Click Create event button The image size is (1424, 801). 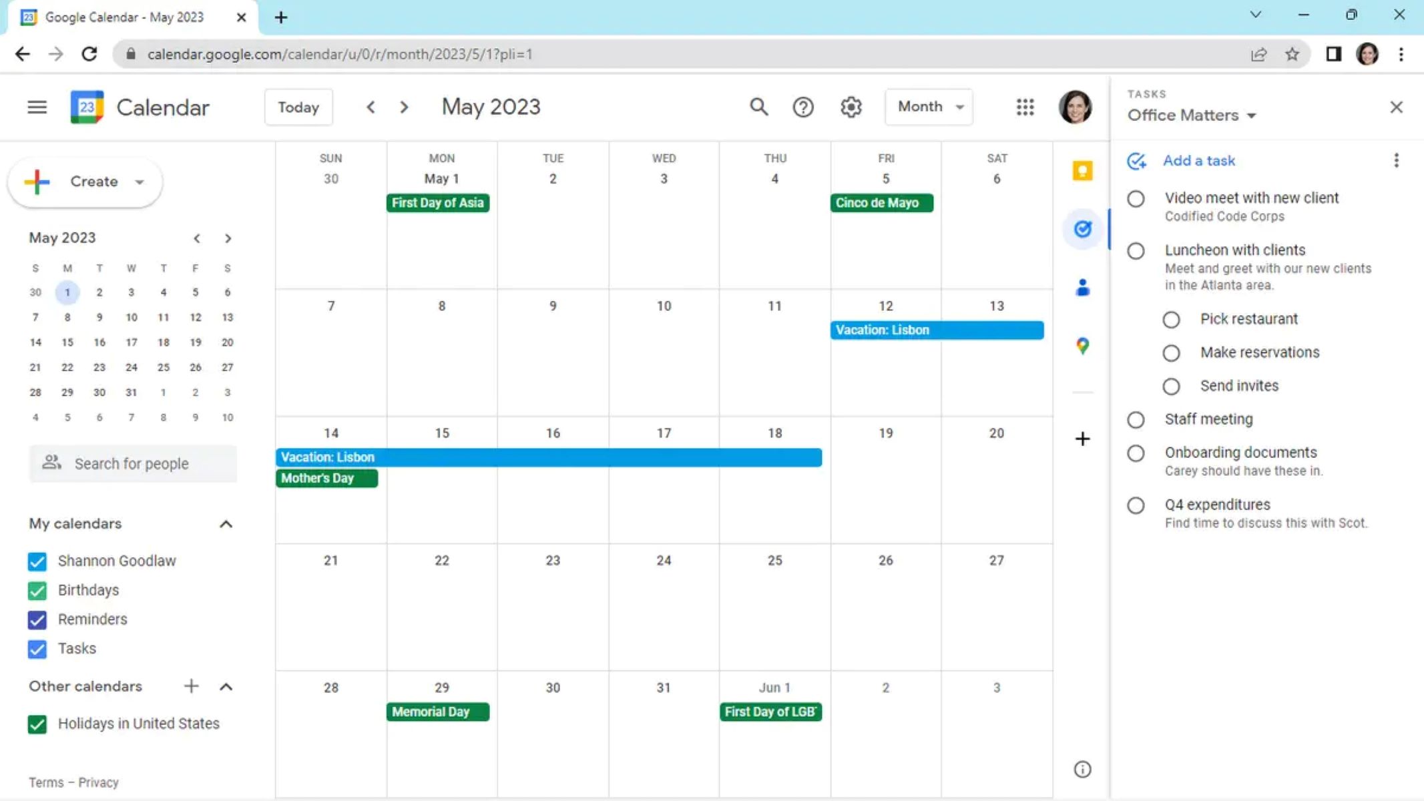(x=85, y=181)
